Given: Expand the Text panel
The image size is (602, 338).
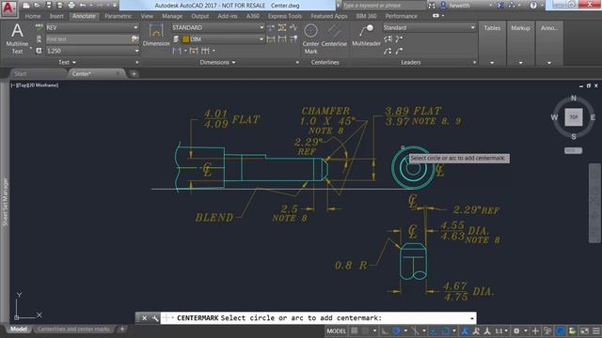Looking at the screenshot, I should [x=67, y=63].
